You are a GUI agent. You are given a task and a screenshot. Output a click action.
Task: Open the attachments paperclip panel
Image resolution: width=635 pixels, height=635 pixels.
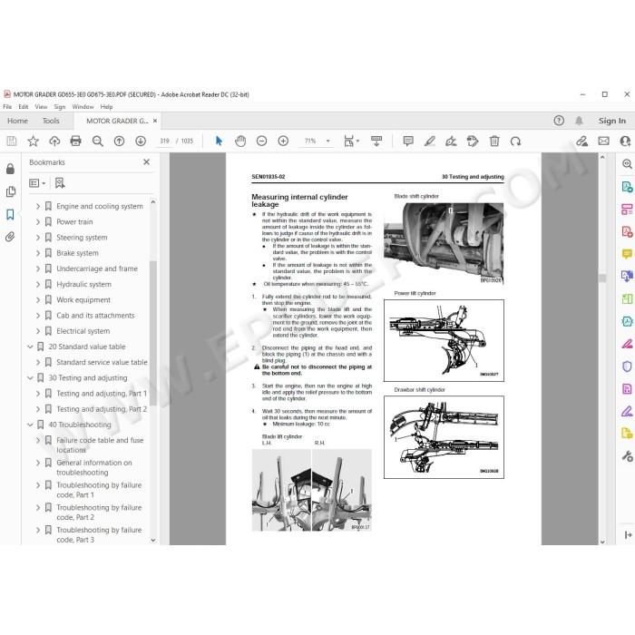point(10,237)
